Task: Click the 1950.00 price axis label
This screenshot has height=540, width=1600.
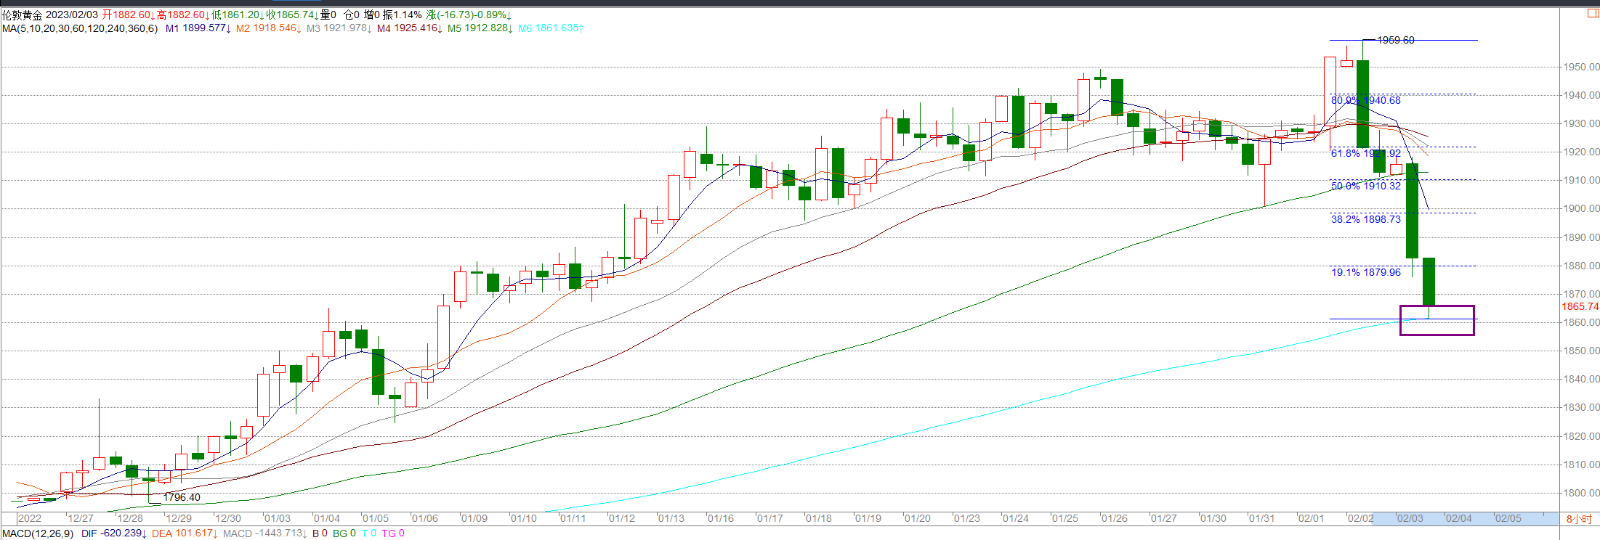Action: coord(1581,67)
